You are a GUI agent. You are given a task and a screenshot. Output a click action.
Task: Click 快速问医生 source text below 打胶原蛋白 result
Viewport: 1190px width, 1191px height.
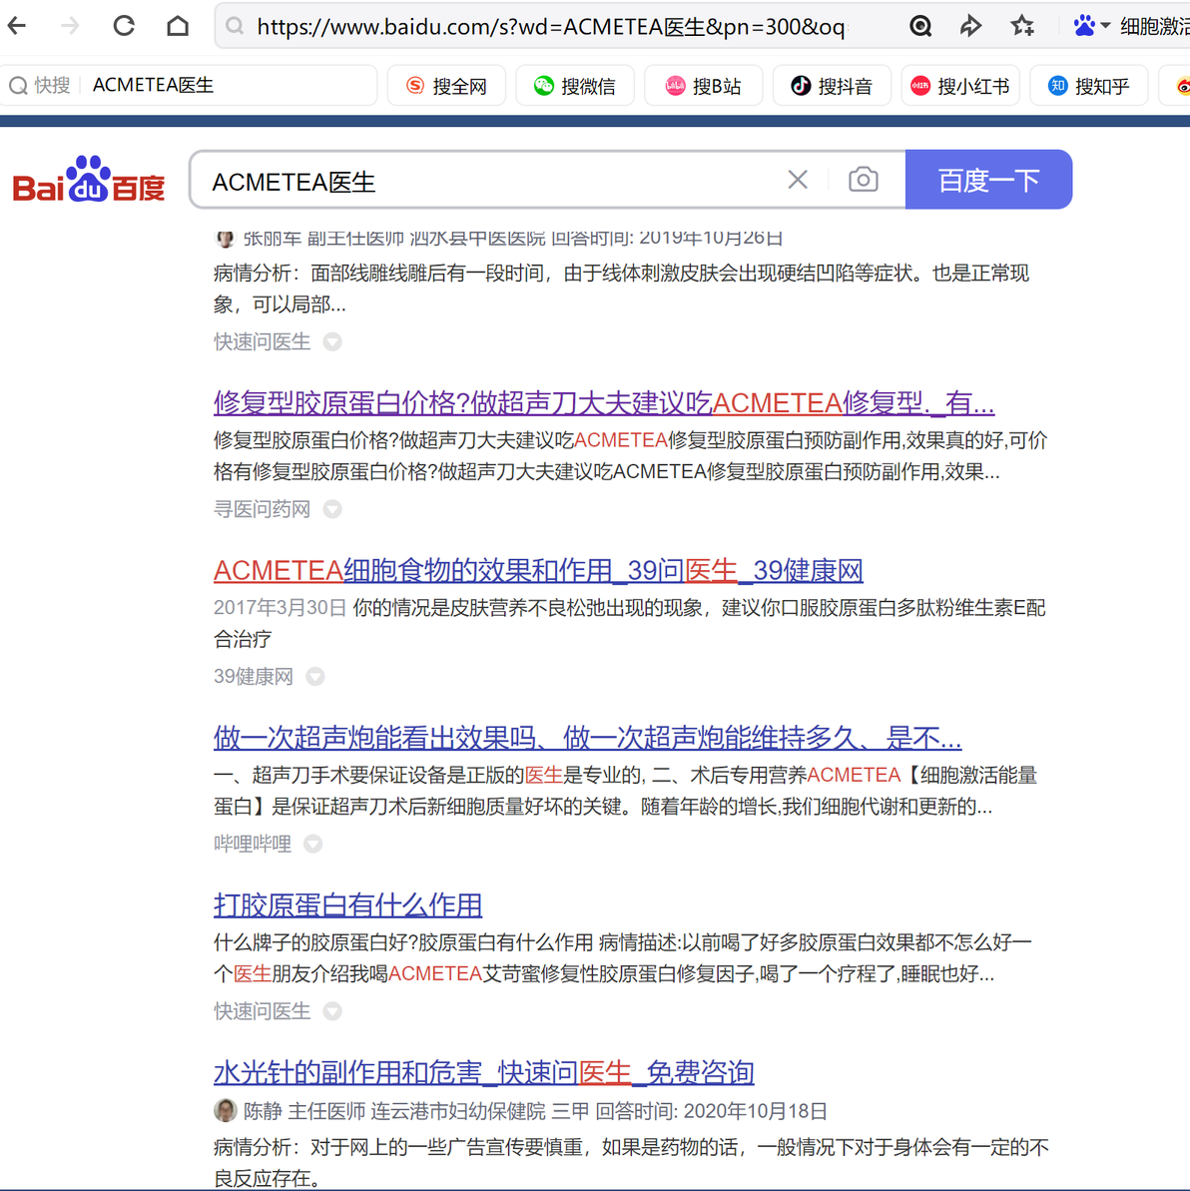pyautogui.click(x=262, y=1011)
